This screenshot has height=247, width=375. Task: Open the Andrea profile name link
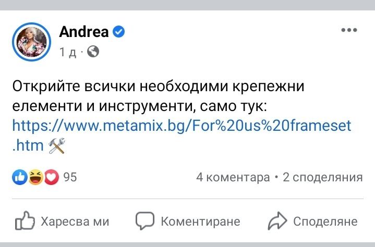pos(83,32)
